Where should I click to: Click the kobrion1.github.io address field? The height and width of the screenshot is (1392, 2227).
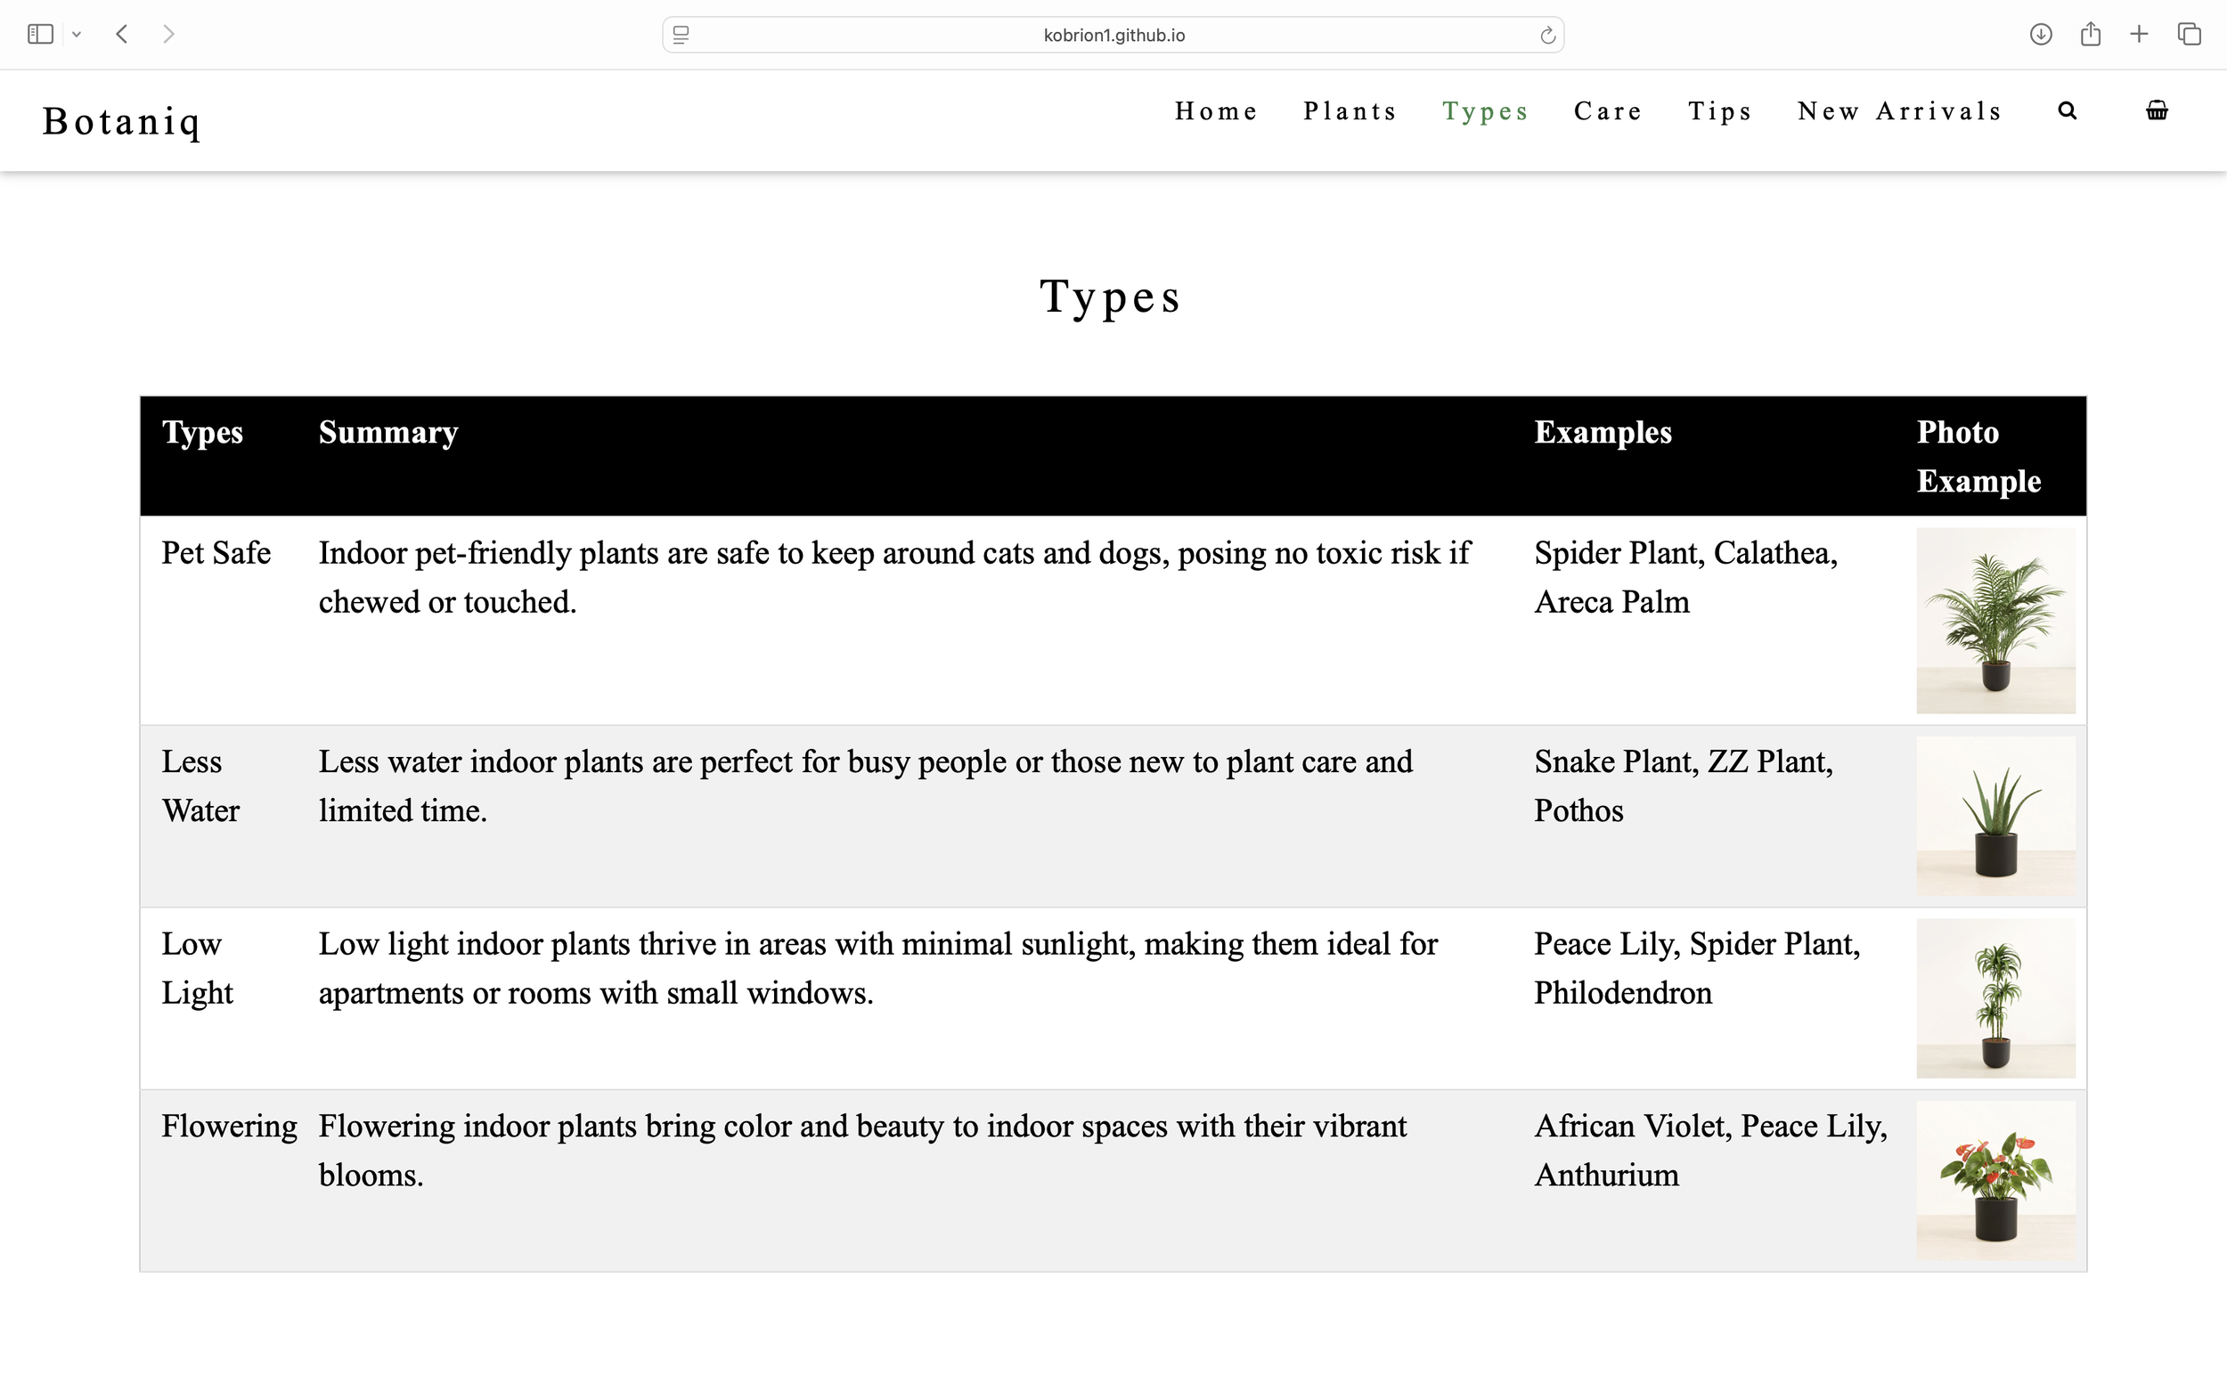click(1113, 35)
